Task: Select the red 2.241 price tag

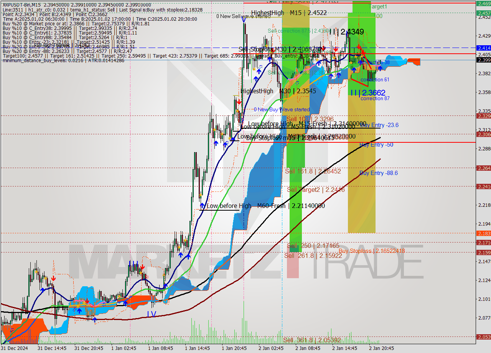Action: [x=483, y=186]
